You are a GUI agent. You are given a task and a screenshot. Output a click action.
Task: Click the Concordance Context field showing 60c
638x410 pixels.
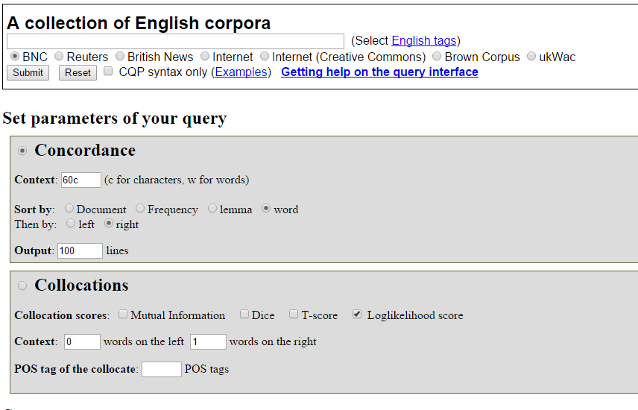click(81, 180)
